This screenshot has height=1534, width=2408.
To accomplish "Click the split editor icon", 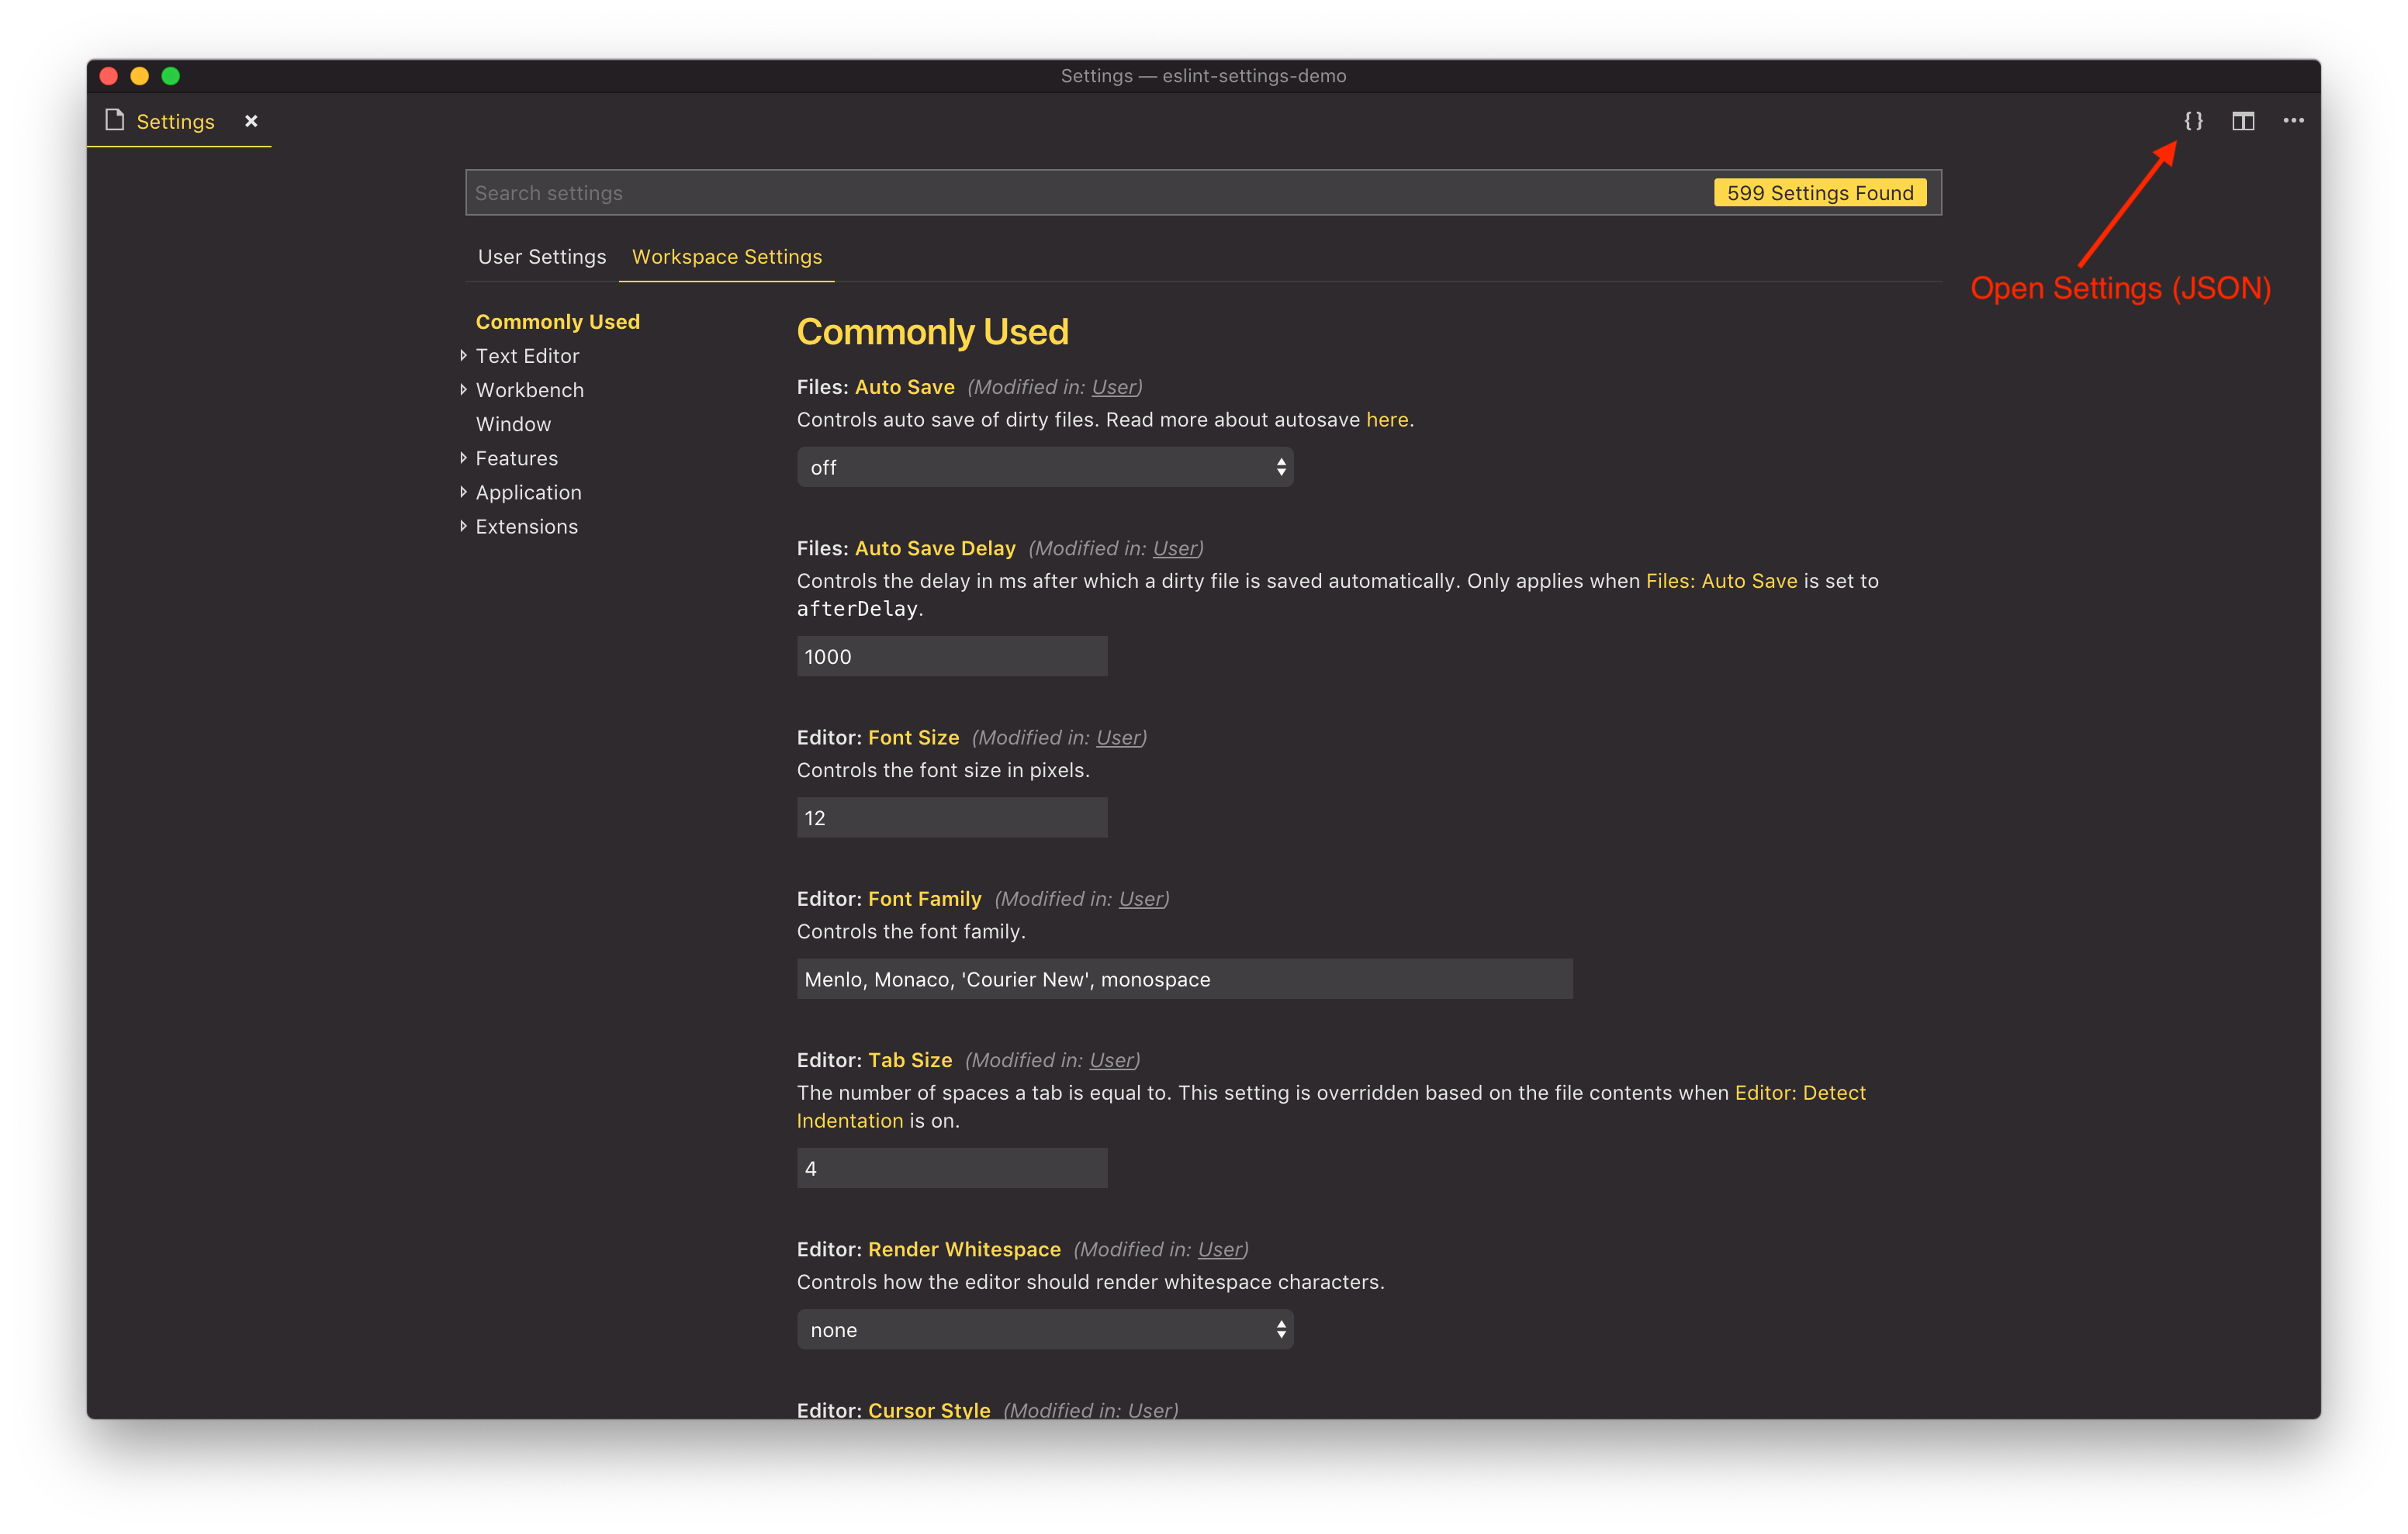I will click(2243, 121).
